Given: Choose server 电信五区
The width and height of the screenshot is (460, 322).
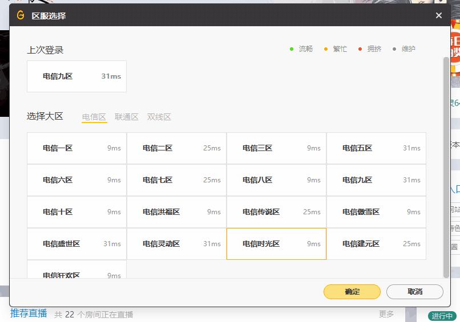Looking at the screenshot, I should point(377,148).
